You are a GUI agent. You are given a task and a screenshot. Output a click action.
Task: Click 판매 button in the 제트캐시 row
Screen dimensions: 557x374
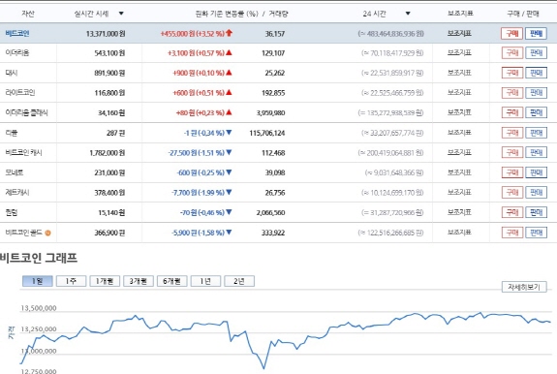pyautogui.click(x=536, y=193)
